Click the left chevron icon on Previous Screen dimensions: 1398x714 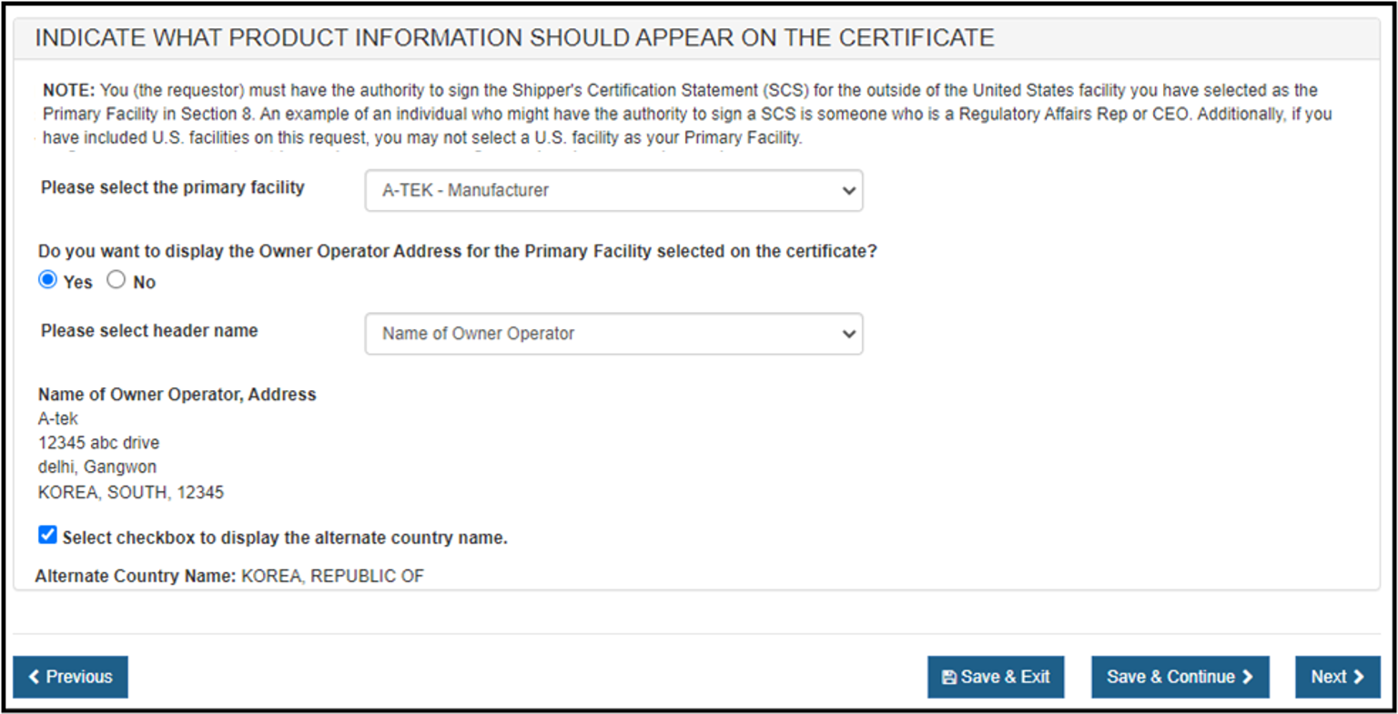35,677
